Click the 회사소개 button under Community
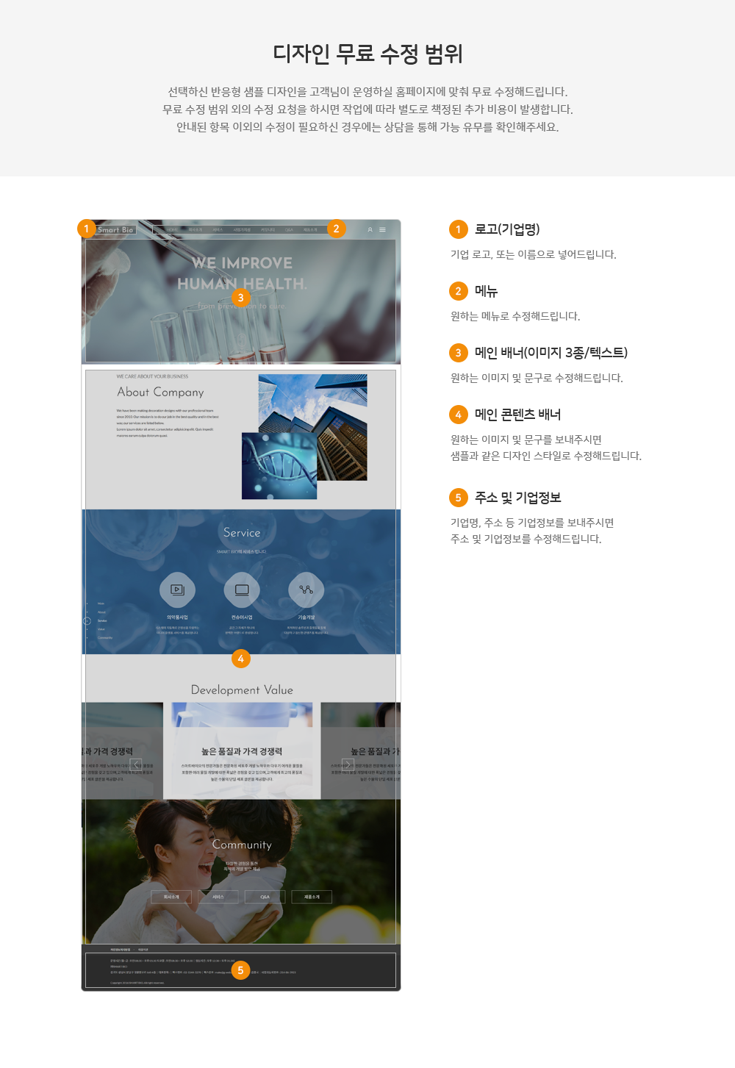The height and width of the screenshot is (1068, 735). [x=171, y=897]
